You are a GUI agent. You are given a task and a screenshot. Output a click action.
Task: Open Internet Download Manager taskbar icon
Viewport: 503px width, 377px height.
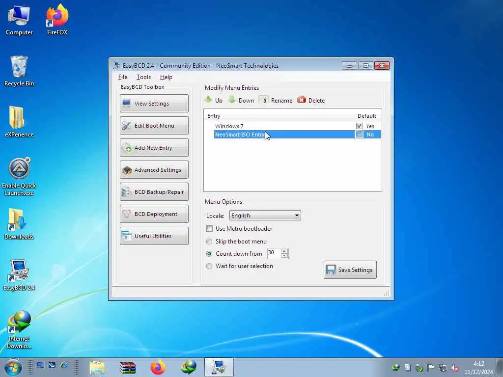[188, 367]
